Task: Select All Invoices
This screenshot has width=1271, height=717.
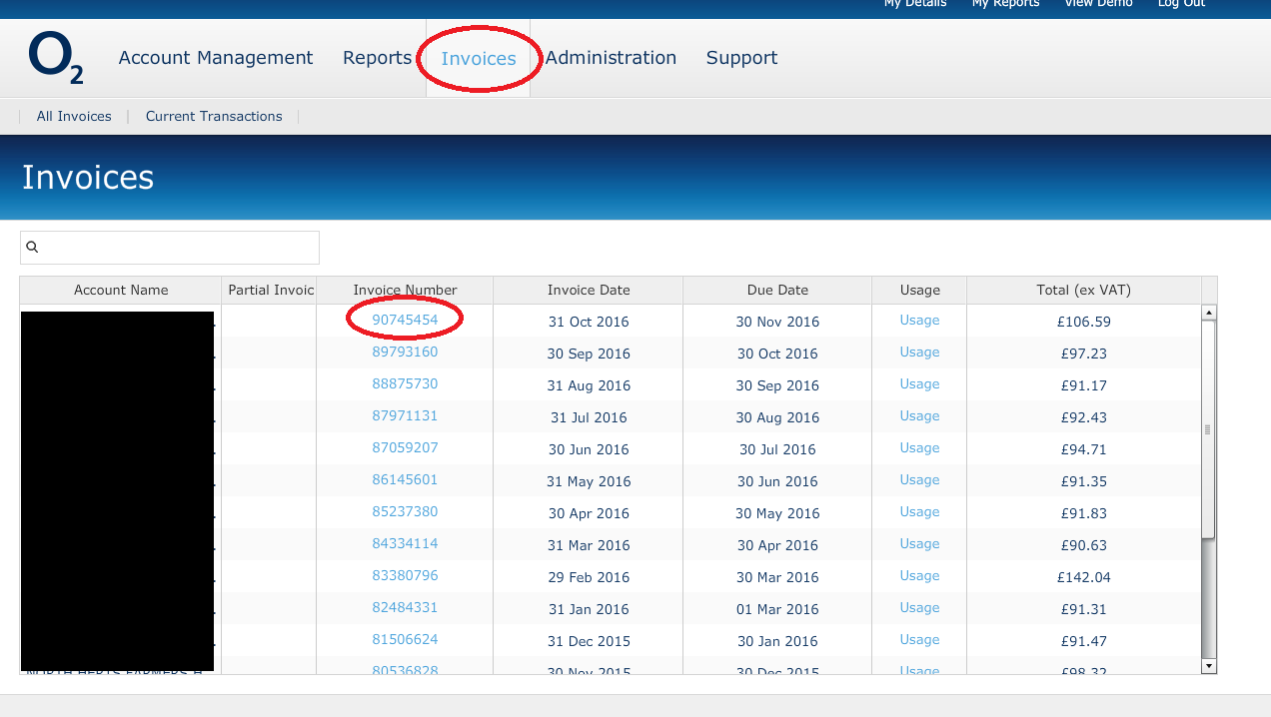Action: [74, 116]
